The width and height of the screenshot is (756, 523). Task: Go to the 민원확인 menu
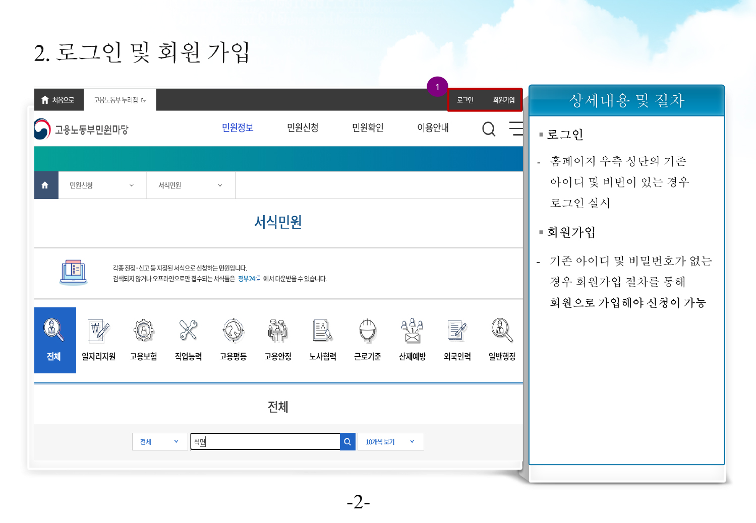368,128
